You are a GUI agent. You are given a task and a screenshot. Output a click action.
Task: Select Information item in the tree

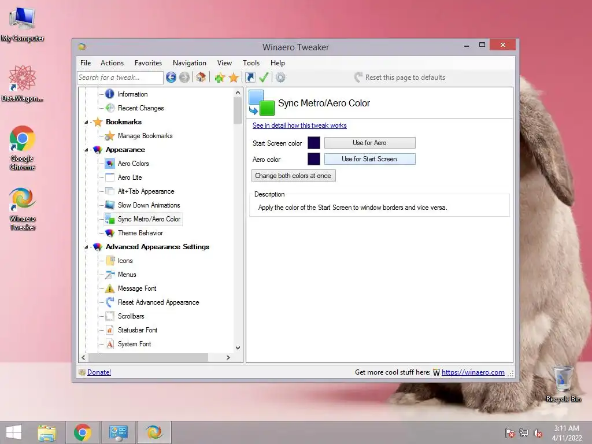[x=132, y=94]
